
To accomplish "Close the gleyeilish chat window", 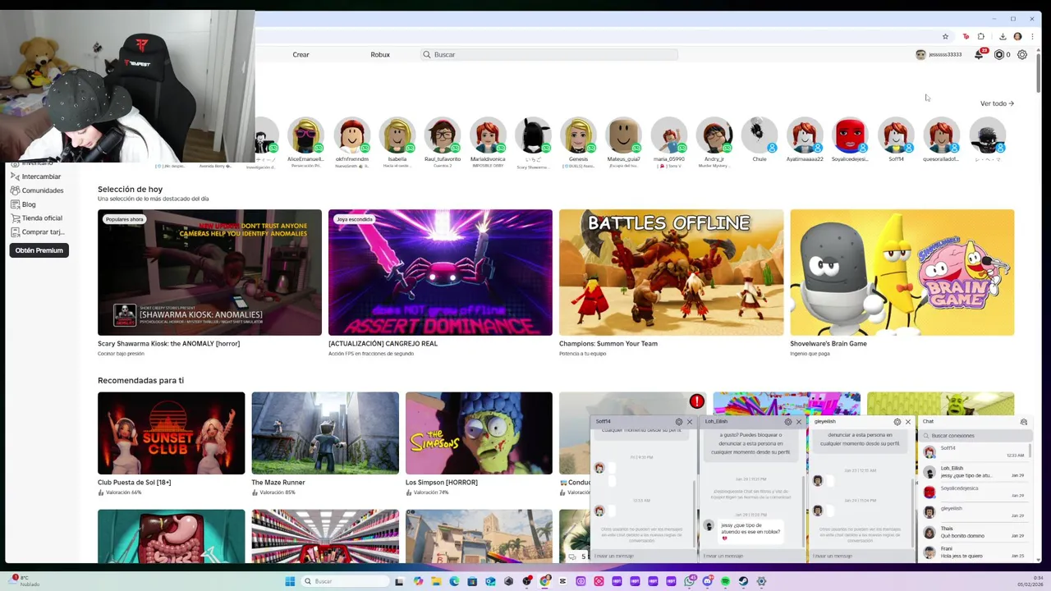I will 908,422.
